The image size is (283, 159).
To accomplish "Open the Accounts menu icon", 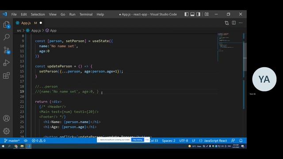I will (x=6, y=118).
